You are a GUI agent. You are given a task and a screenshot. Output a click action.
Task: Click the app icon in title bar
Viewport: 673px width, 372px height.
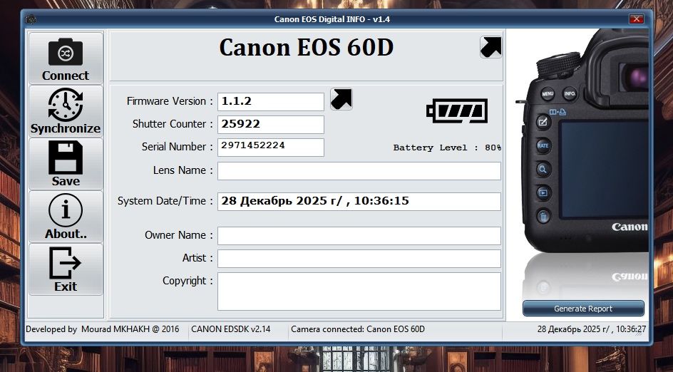click(x=31, y=19)
